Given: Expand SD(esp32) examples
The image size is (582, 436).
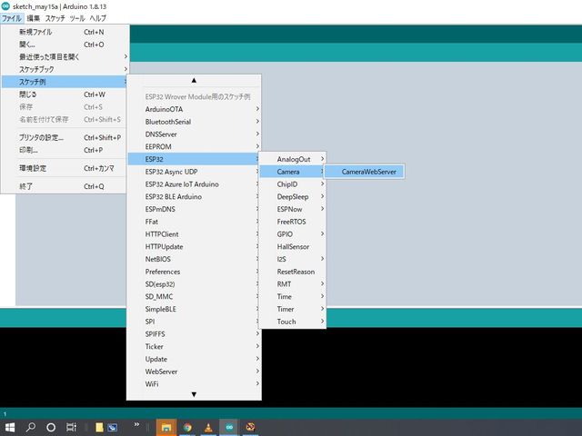Looking at the screenshot, I should click(194, 284).
